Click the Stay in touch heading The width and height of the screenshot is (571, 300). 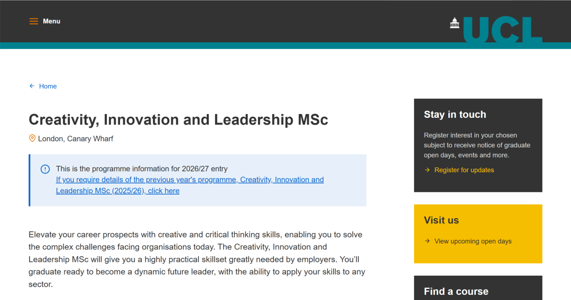(x=455, y=115)
